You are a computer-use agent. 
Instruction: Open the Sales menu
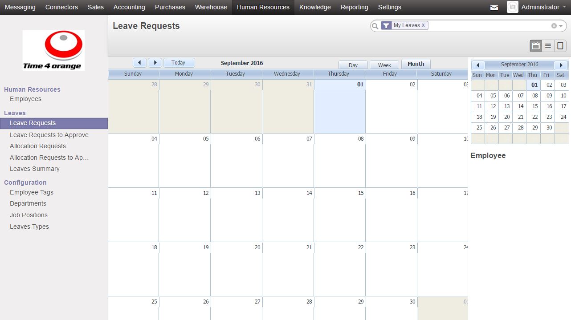tap(96, 7)
